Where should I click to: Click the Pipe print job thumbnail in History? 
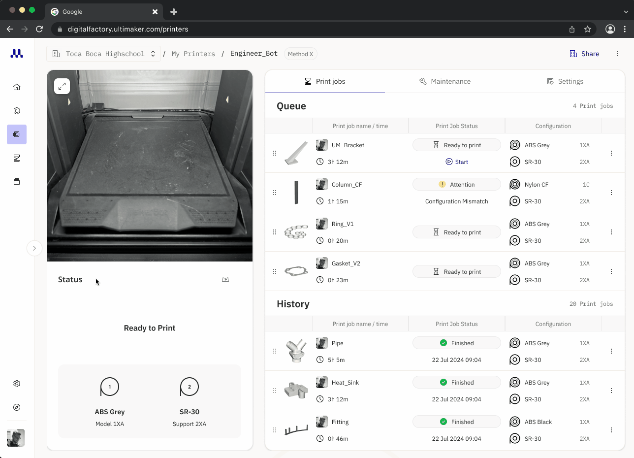296,351
